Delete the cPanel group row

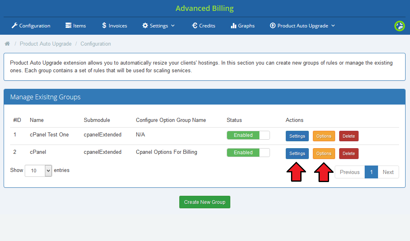348,154
